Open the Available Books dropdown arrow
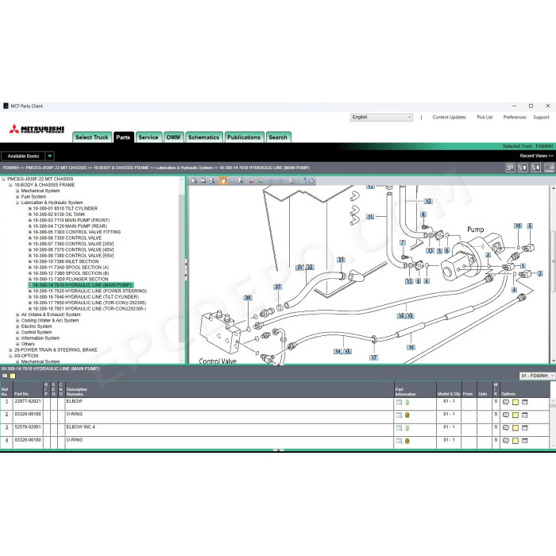The image size is (556, 556). click(49, 156)
